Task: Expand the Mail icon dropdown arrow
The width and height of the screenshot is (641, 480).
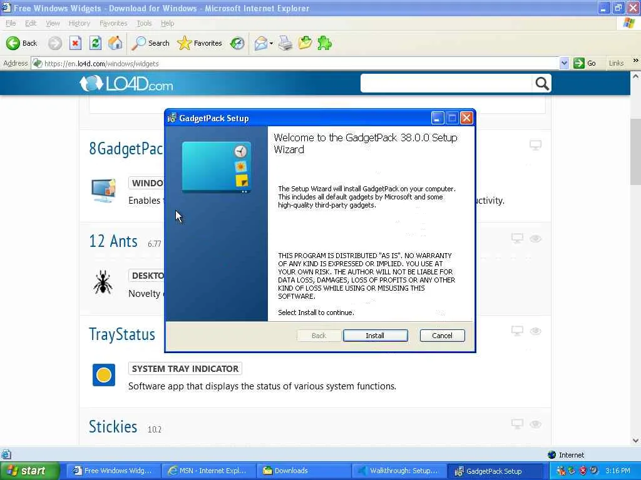Action: (272, 43)
